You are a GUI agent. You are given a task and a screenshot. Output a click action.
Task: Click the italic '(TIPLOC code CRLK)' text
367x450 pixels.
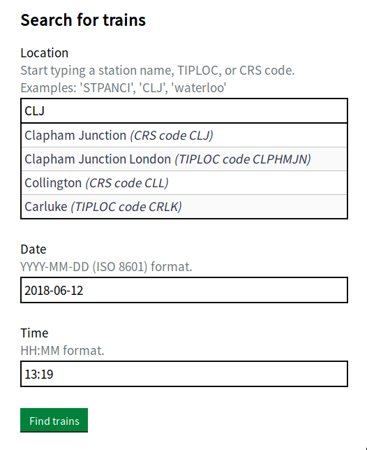pyautogui.click(x=126, y=207)
